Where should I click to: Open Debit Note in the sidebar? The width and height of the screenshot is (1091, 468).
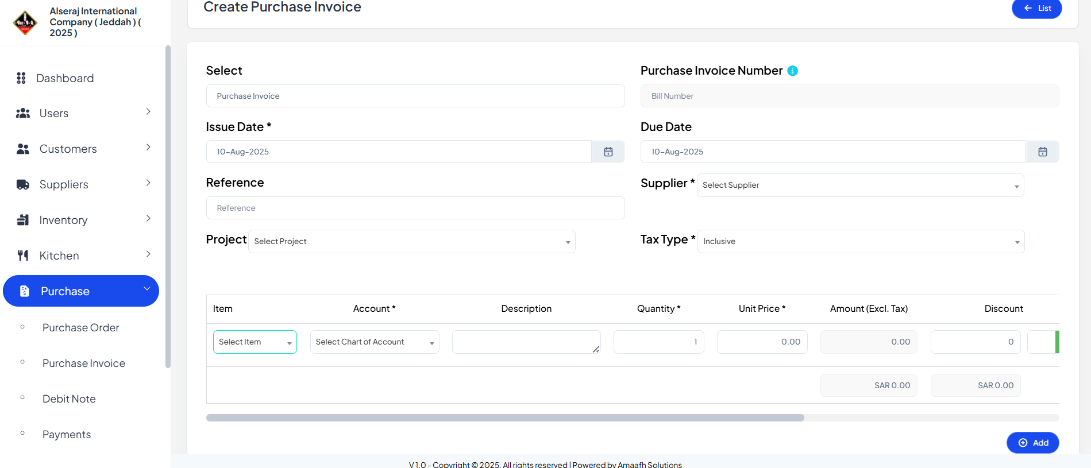click(69, 399)
